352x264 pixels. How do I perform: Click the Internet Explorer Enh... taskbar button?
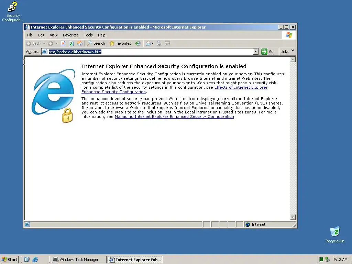point(135,260)
